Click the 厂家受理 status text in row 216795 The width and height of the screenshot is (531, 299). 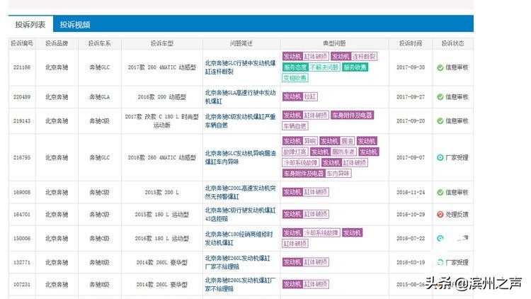point(457,157)
